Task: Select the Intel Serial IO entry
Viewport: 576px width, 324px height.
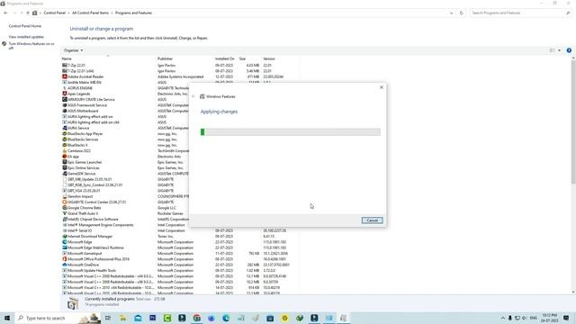Action: pyautogui.click(x=80, y=230)
